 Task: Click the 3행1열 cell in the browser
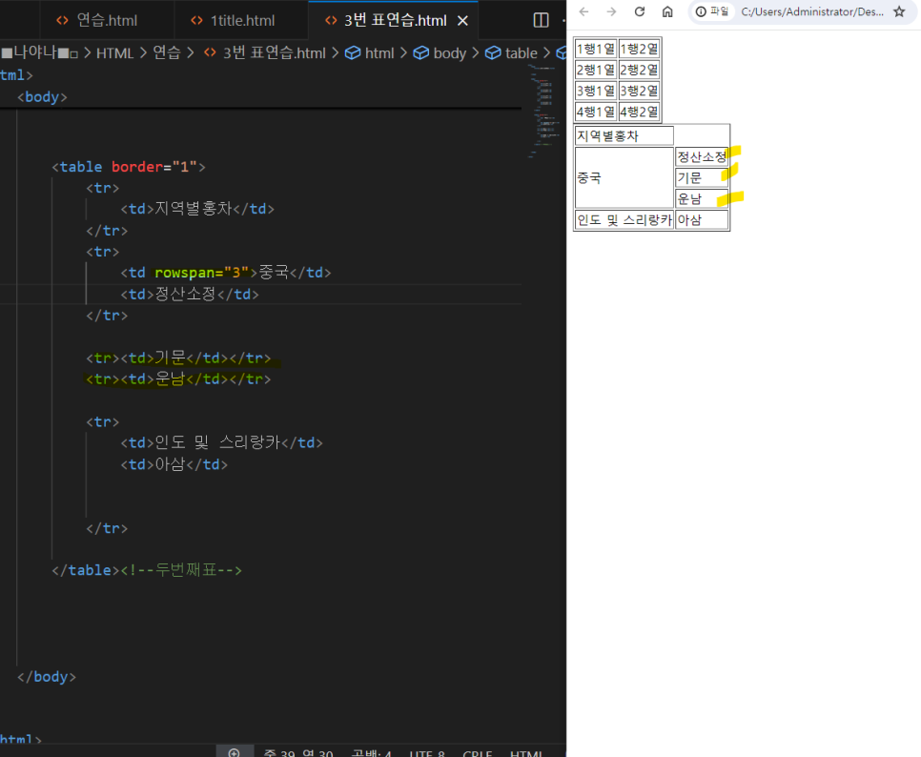tap(596, 91)
